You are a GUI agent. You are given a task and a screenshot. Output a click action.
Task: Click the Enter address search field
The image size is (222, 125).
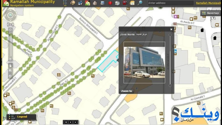click(171, 3)
